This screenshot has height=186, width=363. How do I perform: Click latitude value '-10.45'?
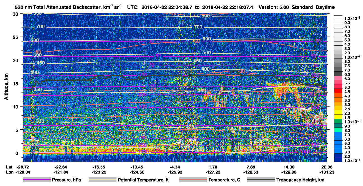pos(137,167)
